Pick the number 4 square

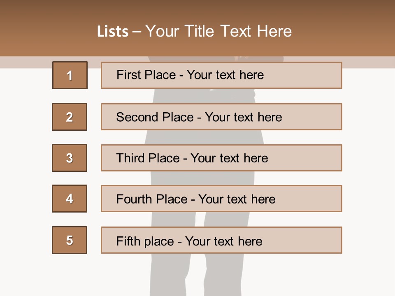coord(70,199)
